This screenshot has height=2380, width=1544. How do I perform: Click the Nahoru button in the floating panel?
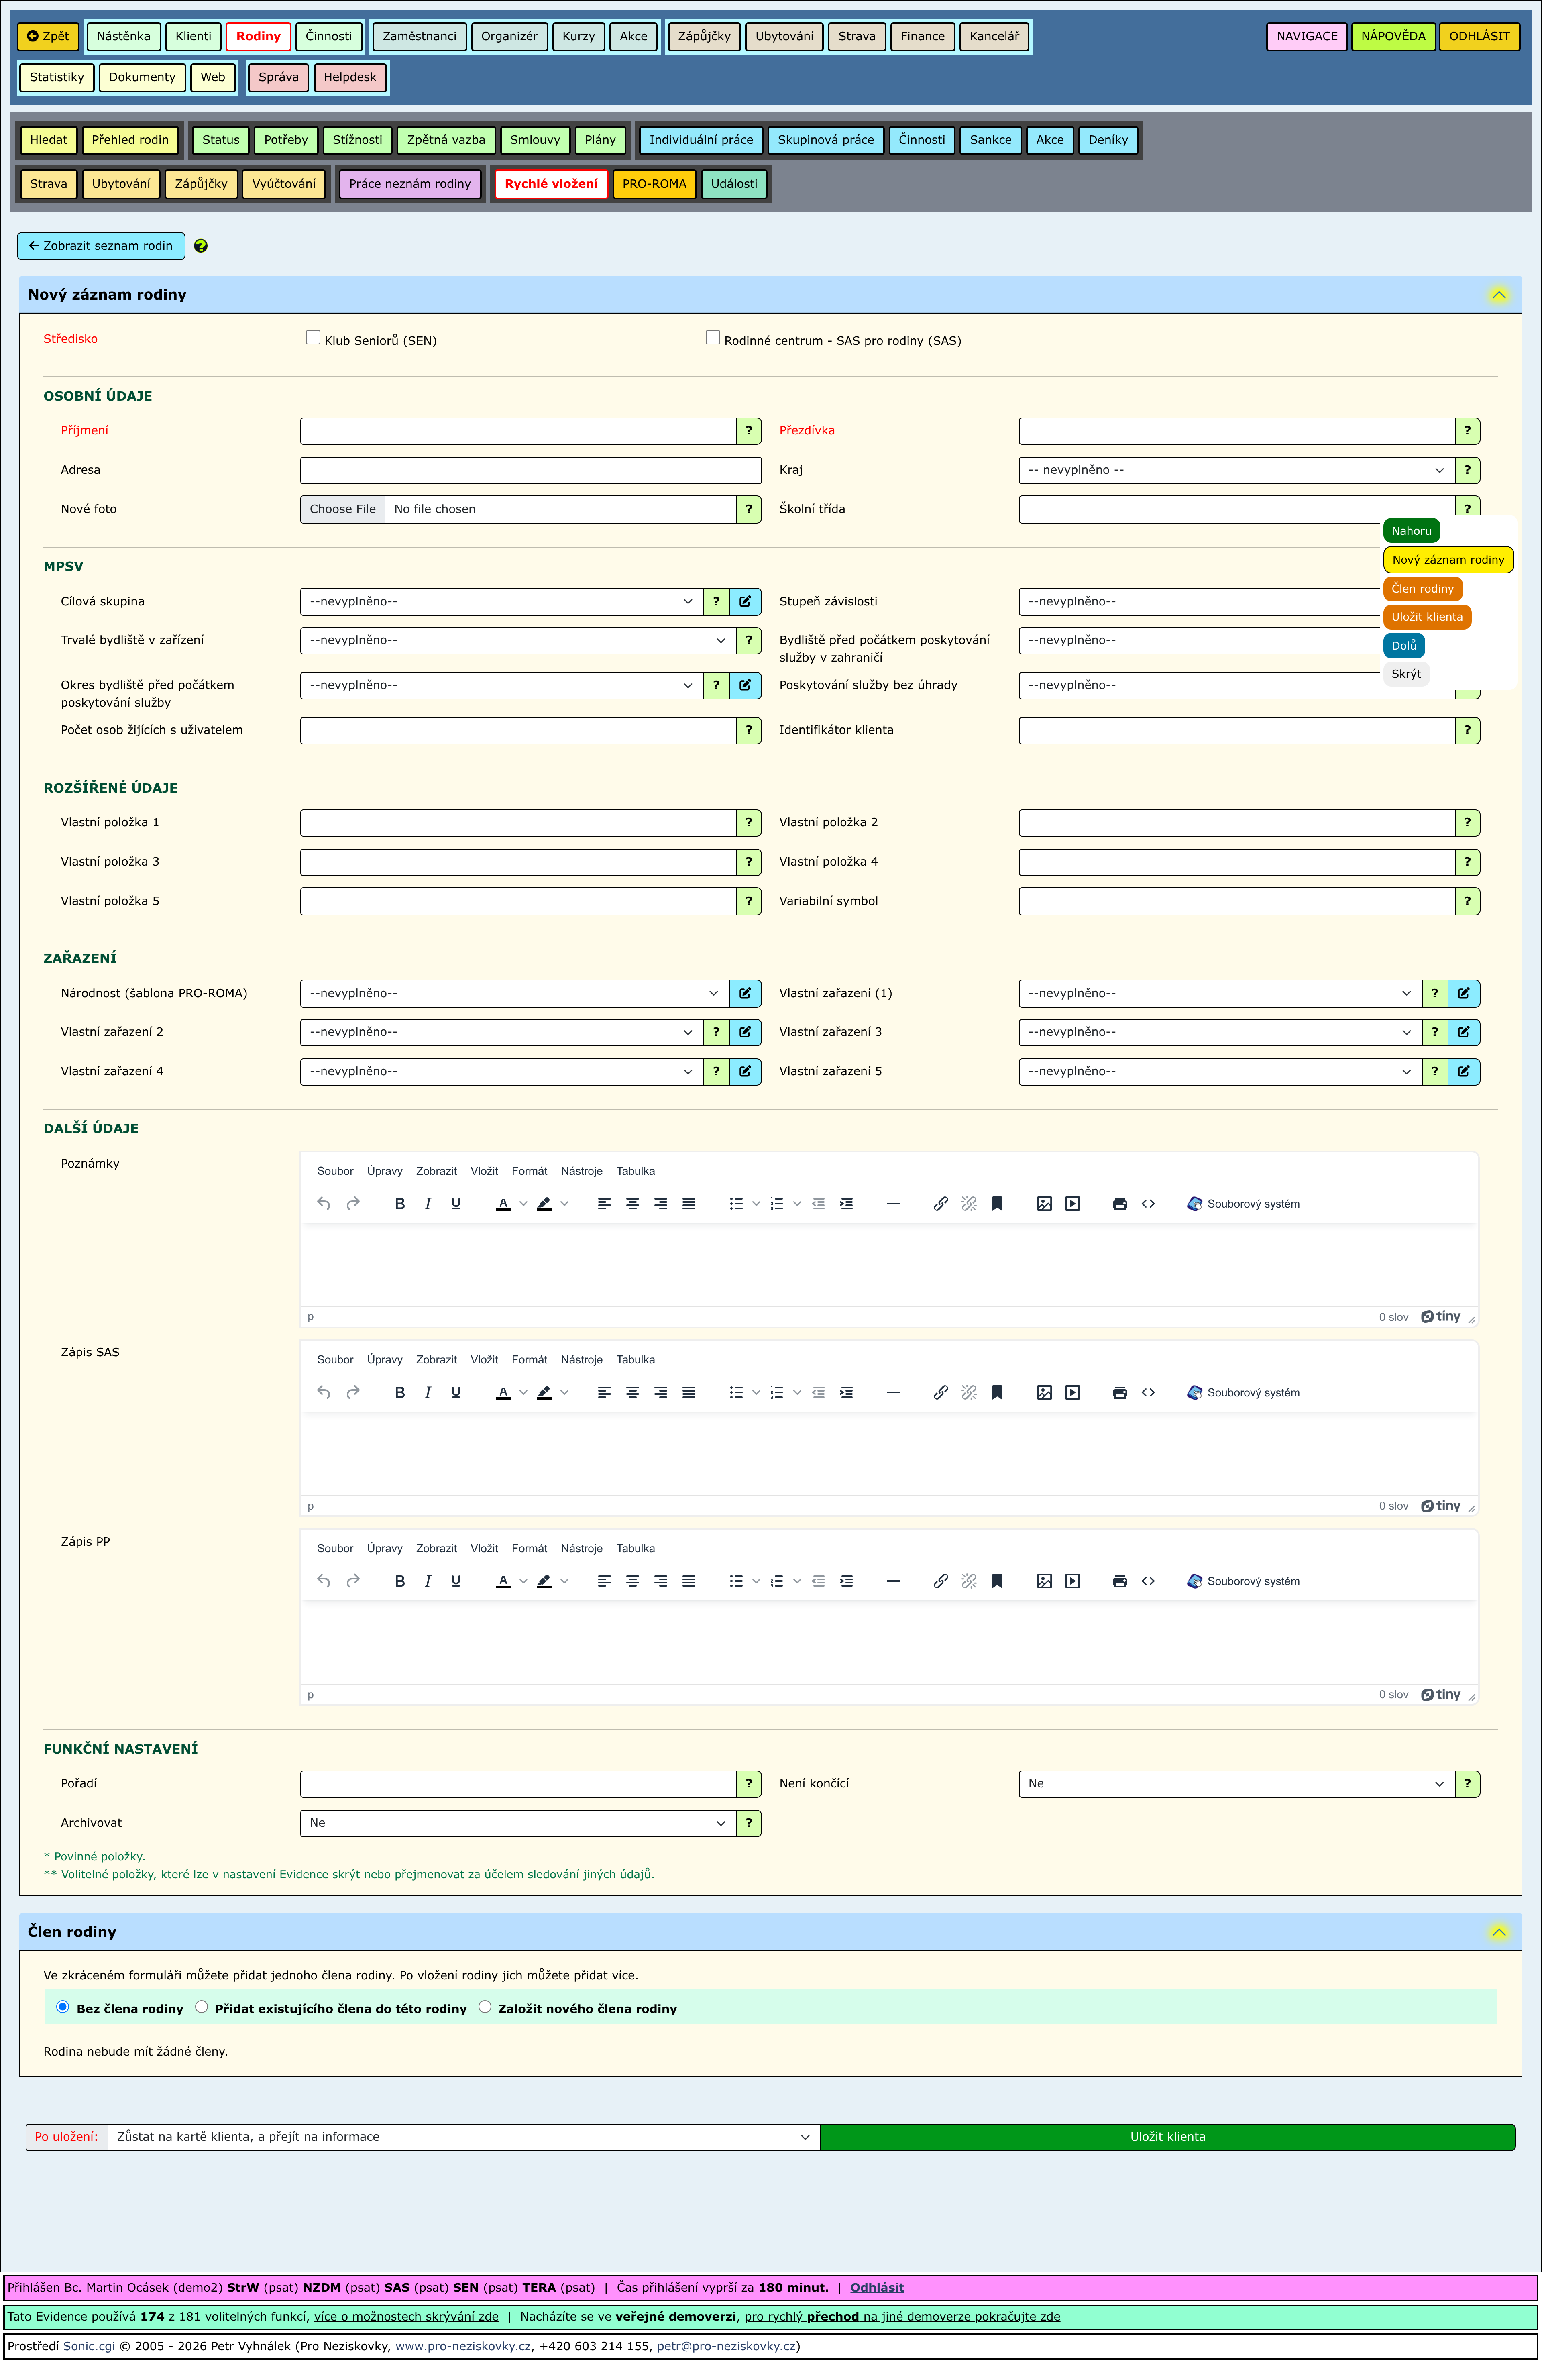pyautogui.click(x=1411, y=531)
